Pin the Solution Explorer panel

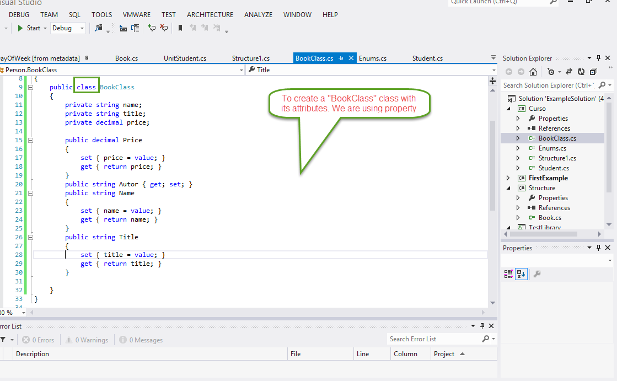tap(598, 58)
